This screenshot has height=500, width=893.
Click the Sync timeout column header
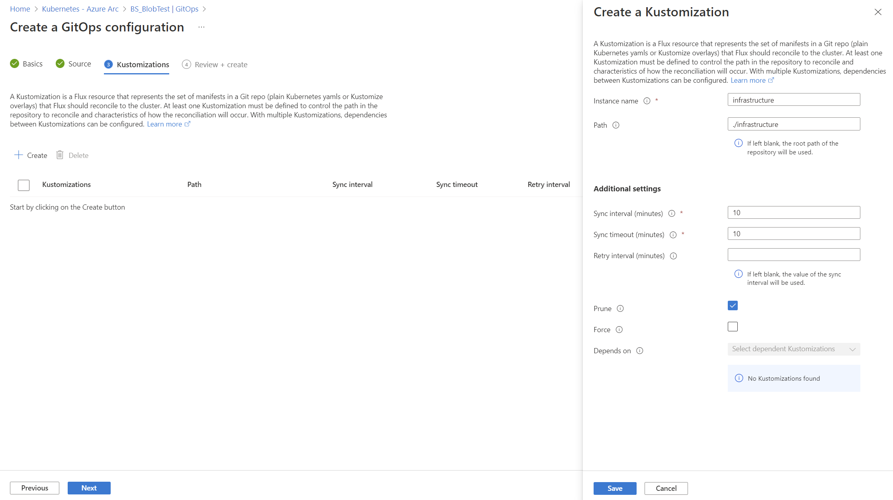coord(457,185)
